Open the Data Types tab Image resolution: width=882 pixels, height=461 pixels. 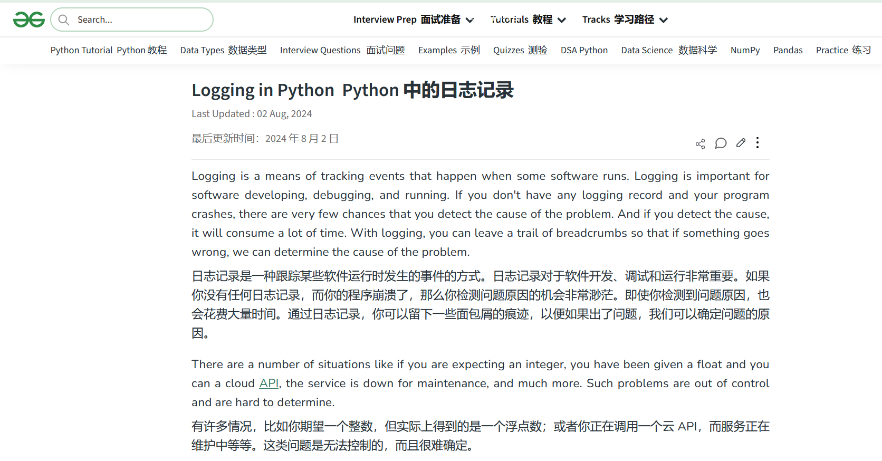click(x=223, y=50)
